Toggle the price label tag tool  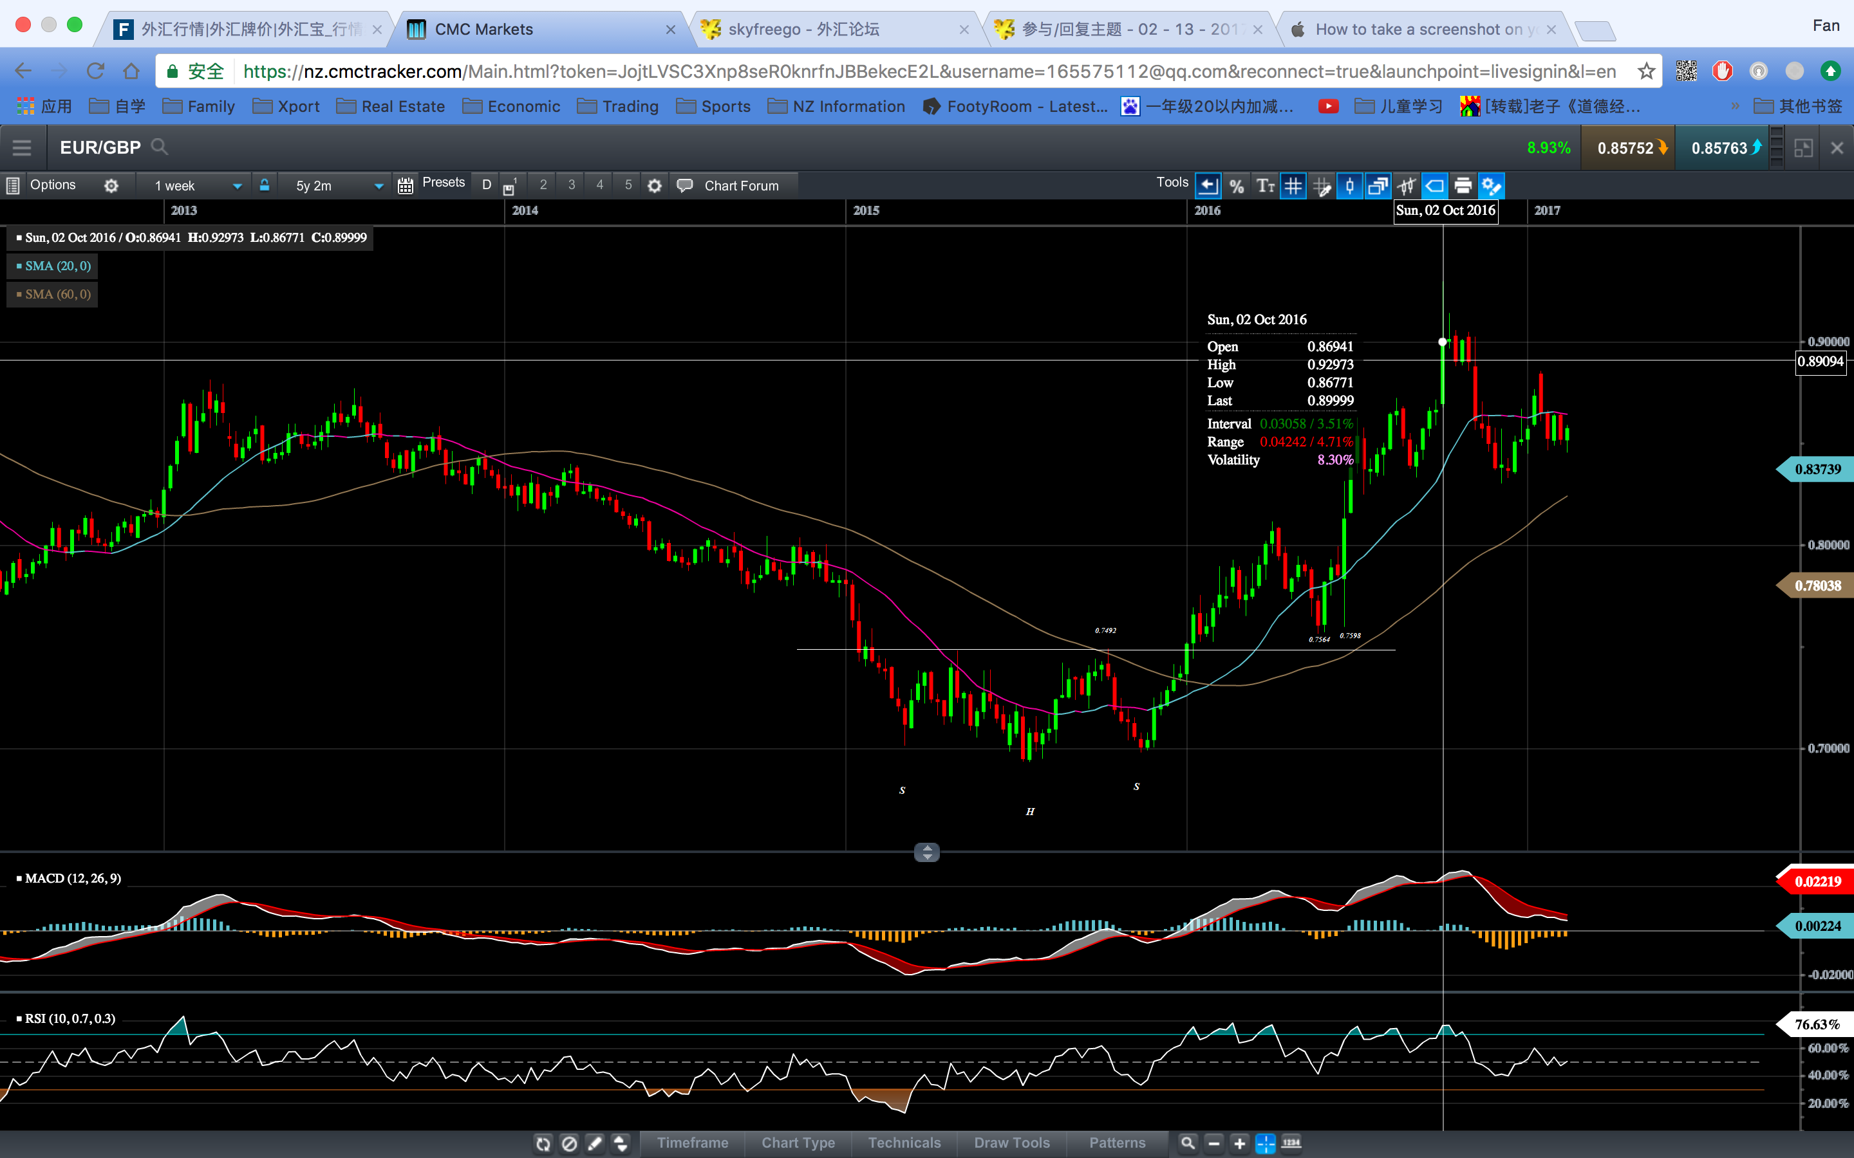click(1435, 185)
